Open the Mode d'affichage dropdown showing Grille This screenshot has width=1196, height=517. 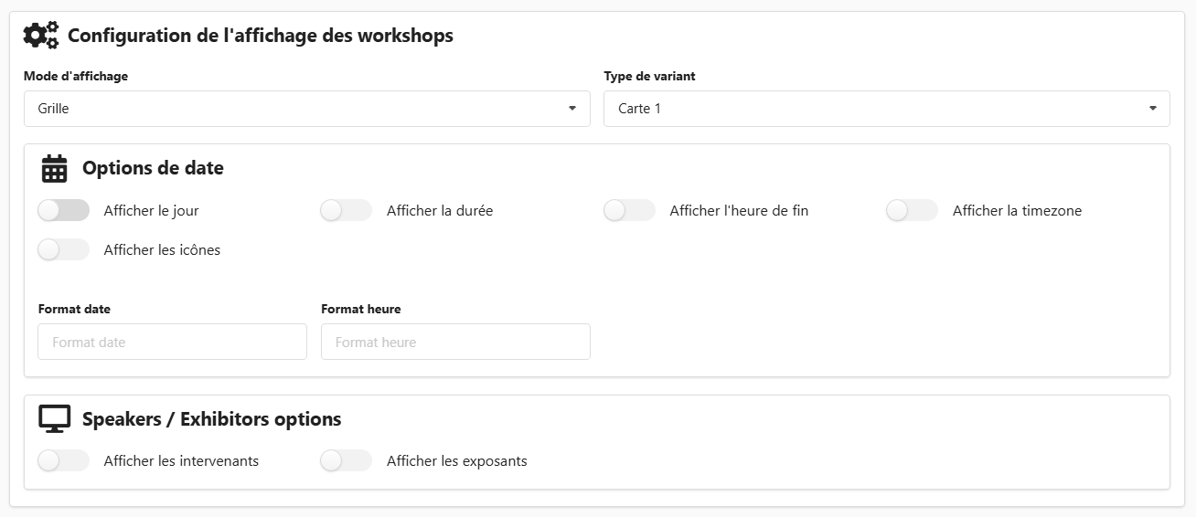click(293, 109)
